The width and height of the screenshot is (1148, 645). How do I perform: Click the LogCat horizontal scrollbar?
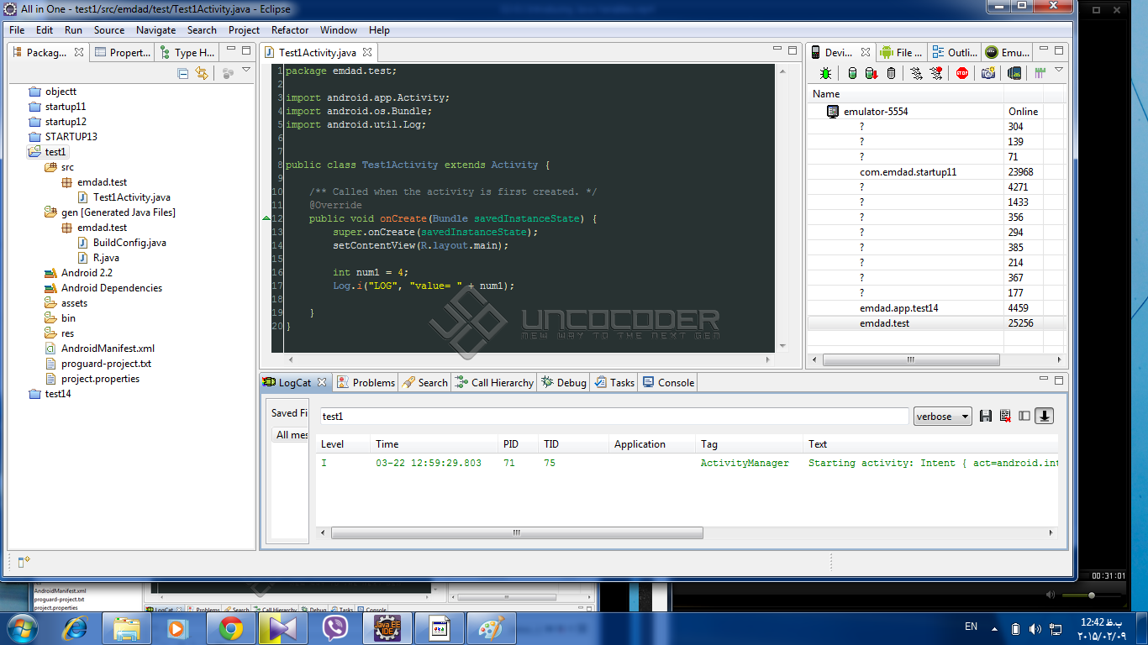pyautogui.click(x=517, y=532)
